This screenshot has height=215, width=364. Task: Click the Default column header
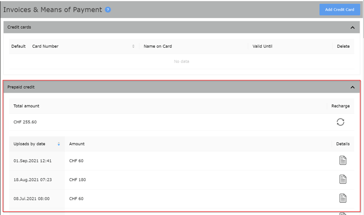(19, 47)
